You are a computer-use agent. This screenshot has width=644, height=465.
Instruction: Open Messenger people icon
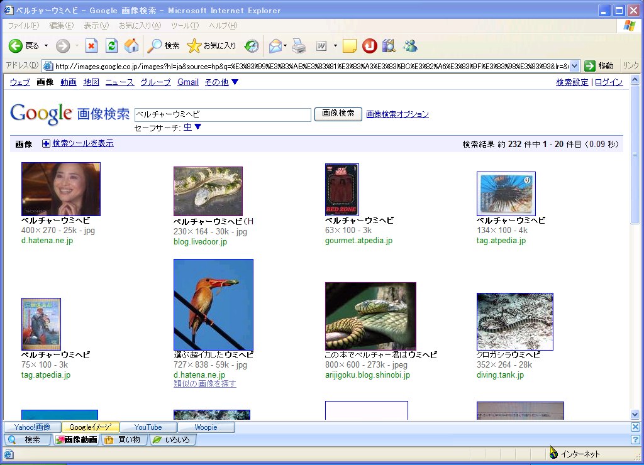coord(410,45)
